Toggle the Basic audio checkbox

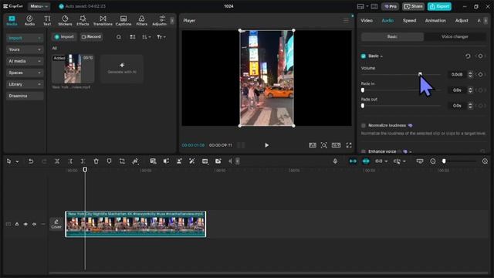(364, 56)
